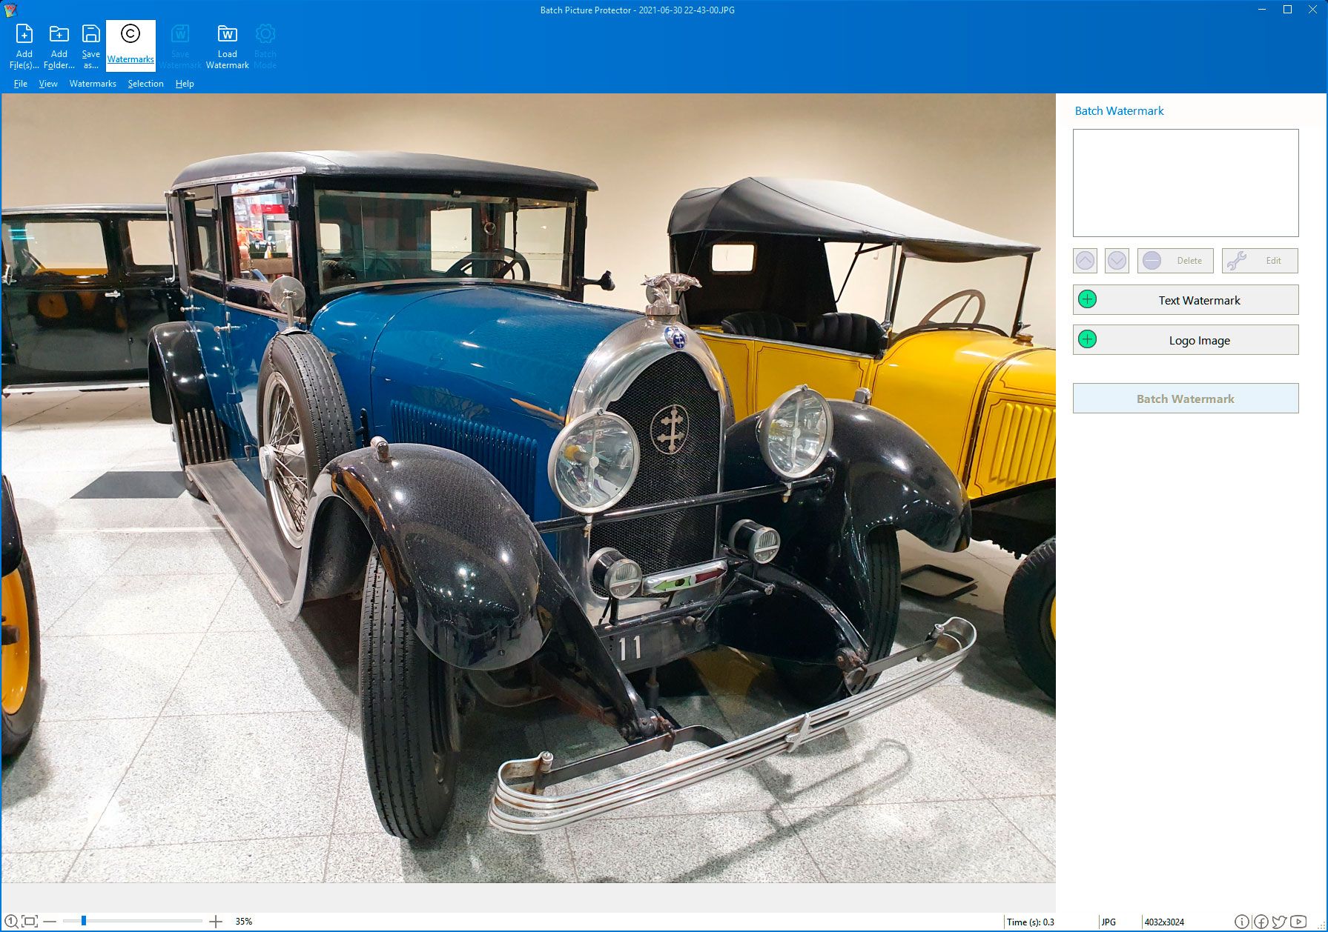Add a Logo Image watermark
Viewport: 1328px width, 932px height.
tap(1186, 340)
